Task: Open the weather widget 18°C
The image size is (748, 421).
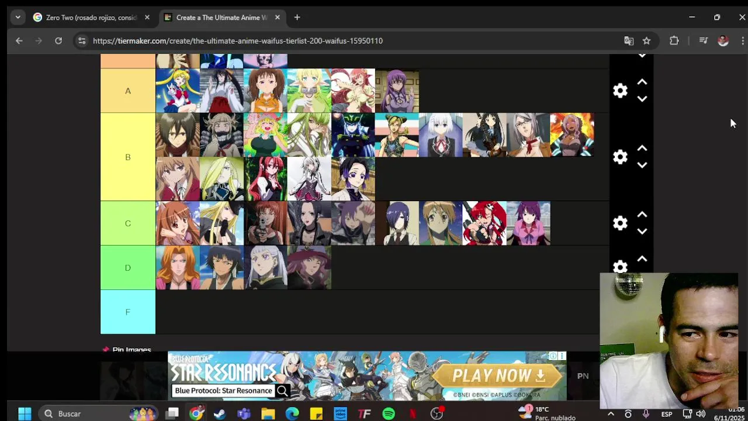Action: pos(547,413)
